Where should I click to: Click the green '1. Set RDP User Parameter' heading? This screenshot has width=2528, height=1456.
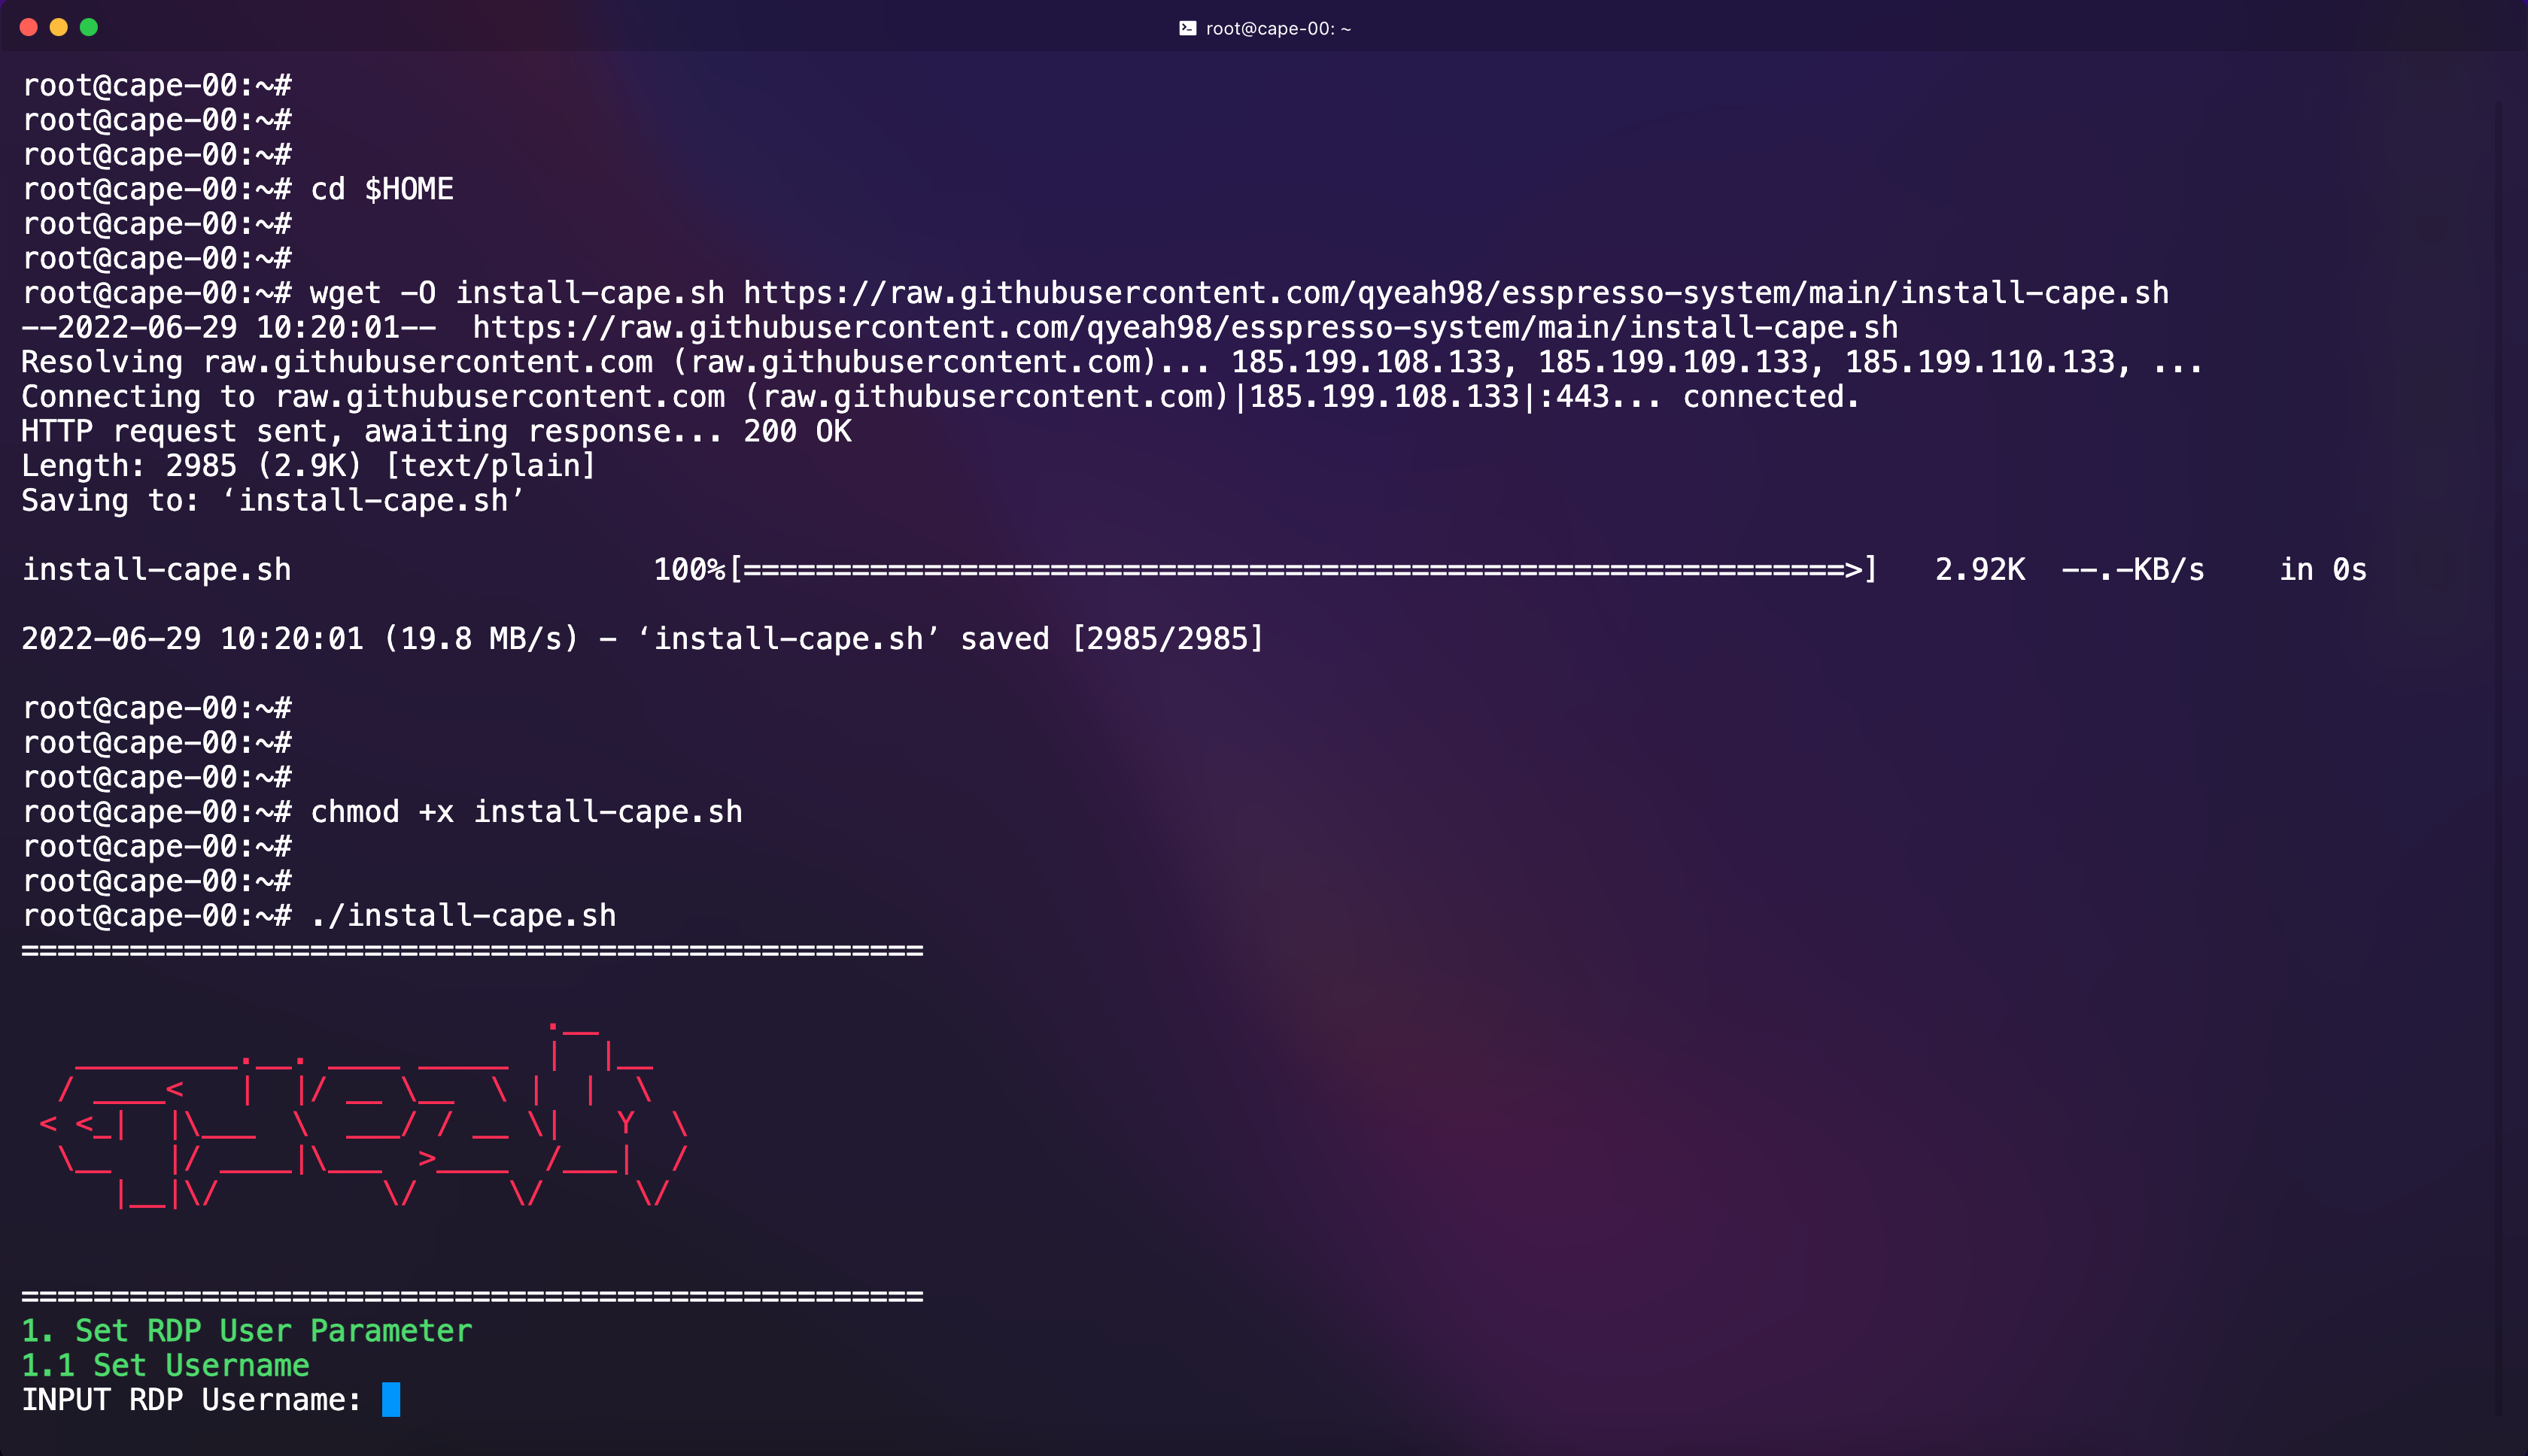click(247, 1331)
